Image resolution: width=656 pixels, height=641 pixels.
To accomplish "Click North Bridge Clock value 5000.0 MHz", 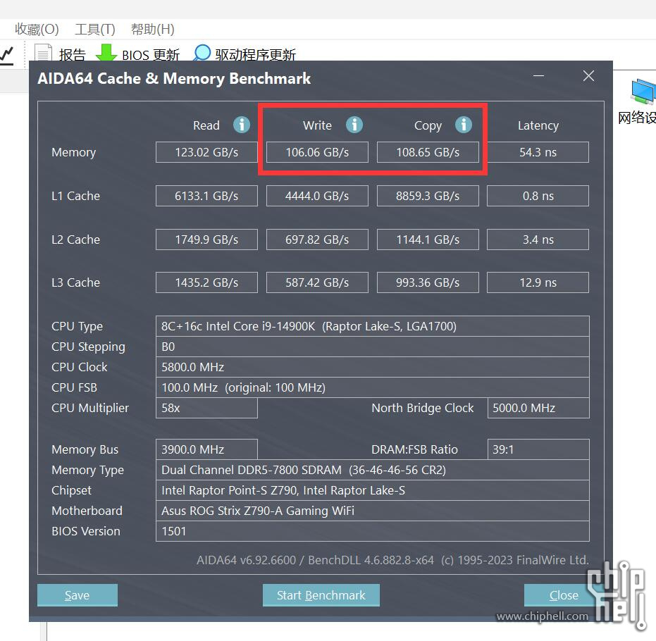I will [538, 408].
